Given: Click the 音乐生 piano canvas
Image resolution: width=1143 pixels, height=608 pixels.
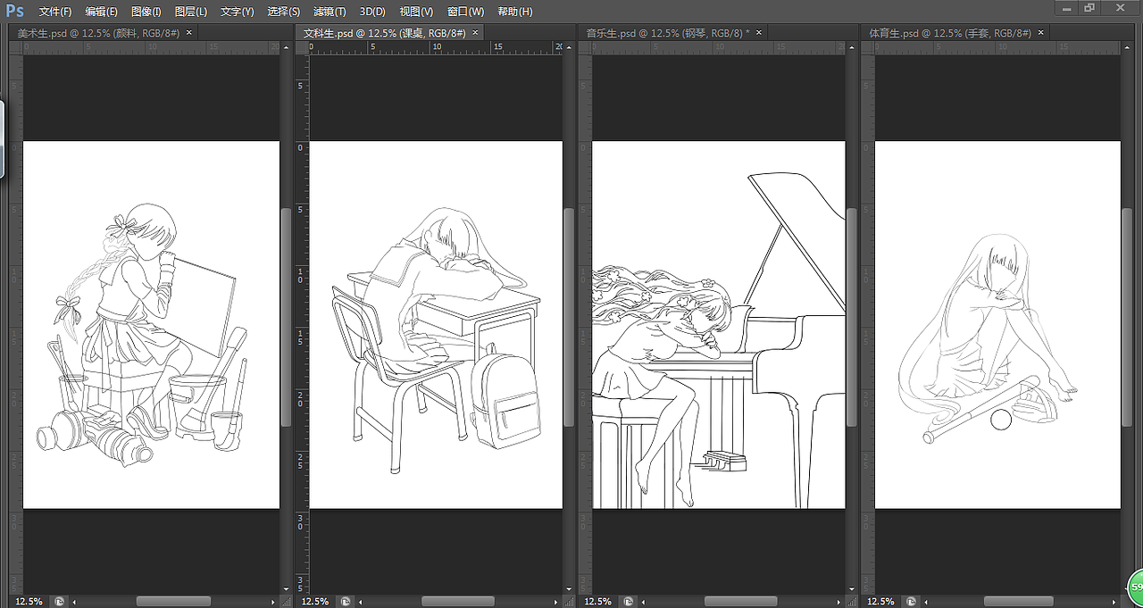Looking at the screenshot, I should click(719, 325).
